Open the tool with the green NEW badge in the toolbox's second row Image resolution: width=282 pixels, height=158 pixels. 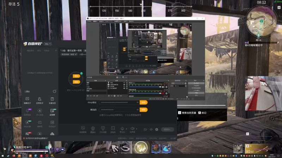point(52,111)
